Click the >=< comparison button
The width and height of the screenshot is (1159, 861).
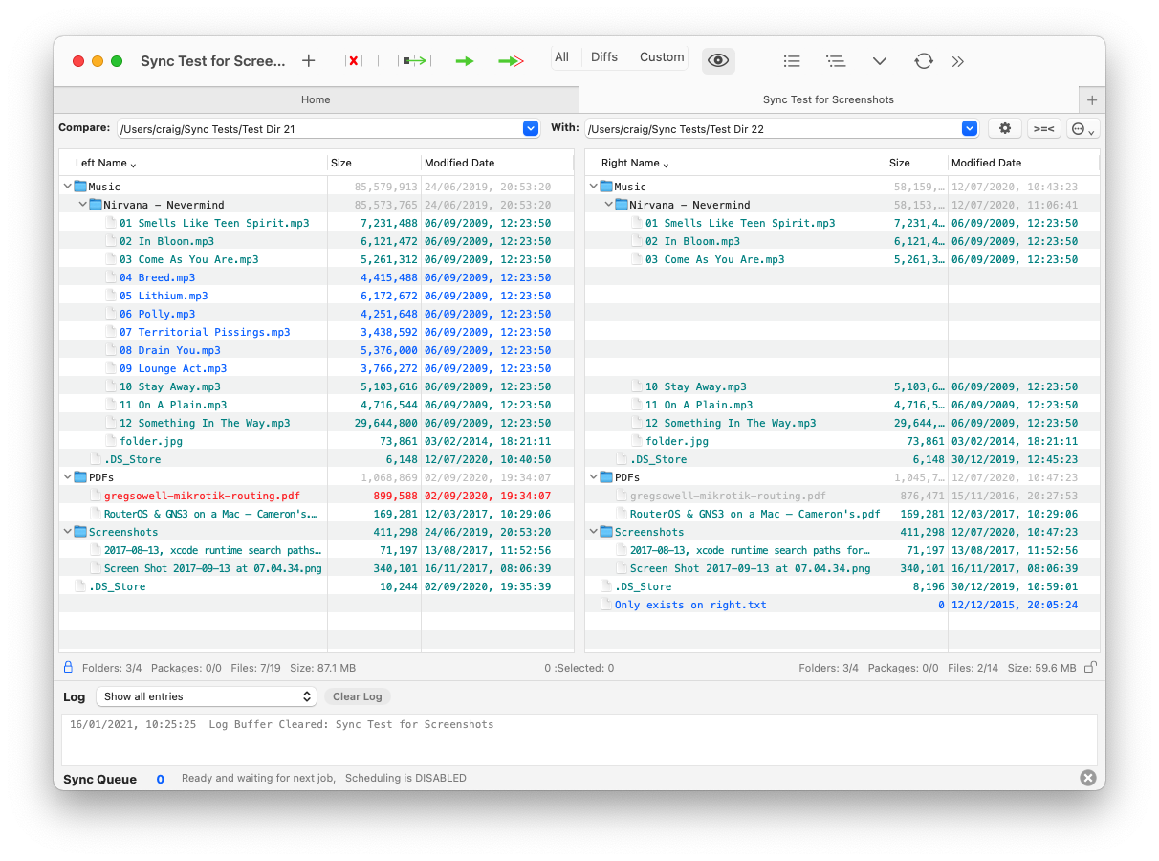coord(1044,128)
